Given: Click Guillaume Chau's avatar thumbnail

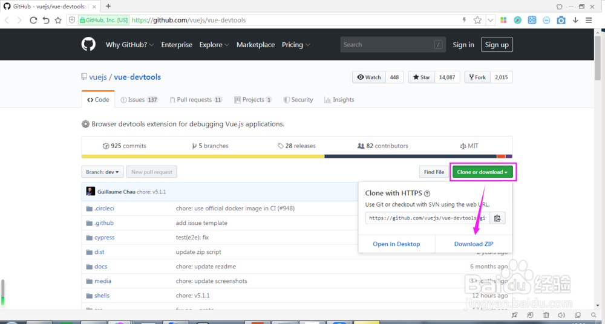Looking at the screenshot, I should 90,192.
